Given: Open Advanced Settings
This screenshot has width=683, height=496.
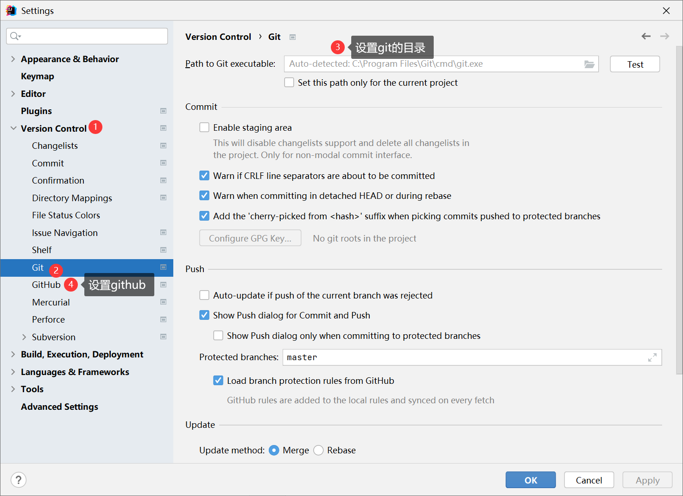Looking at the screenshot, I should tap(59, 407).
